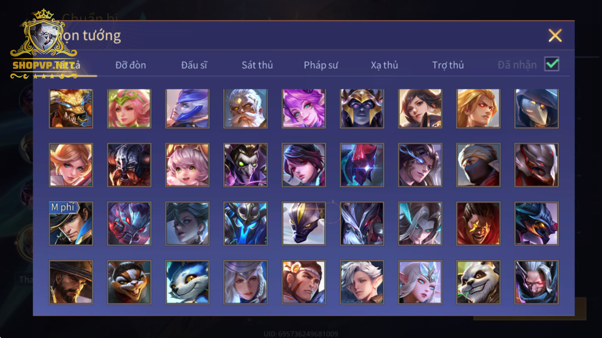Image resolution: width=602 pixels, height=338 pixels.
Task: Pick the blue wolf hero portrait
Action: coord(187,282)
